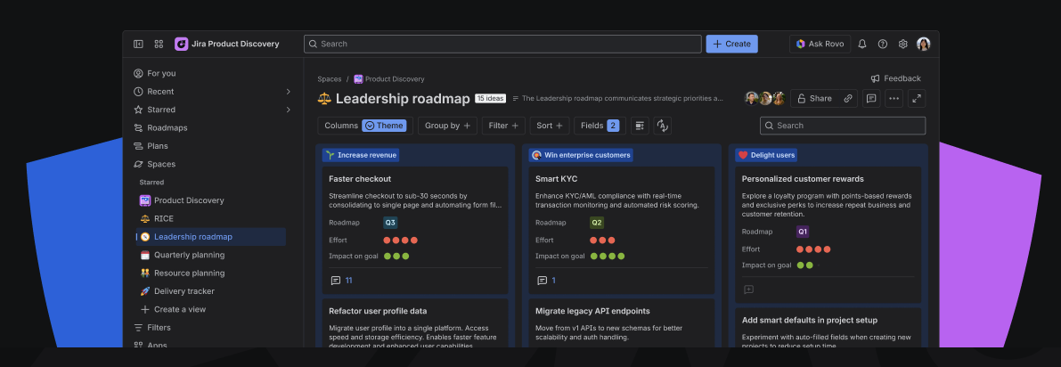The width and height of the screenshot is (1061, 367).
Task: Add comment on Personalized customer rewards
Action: (x=748, y=290)
